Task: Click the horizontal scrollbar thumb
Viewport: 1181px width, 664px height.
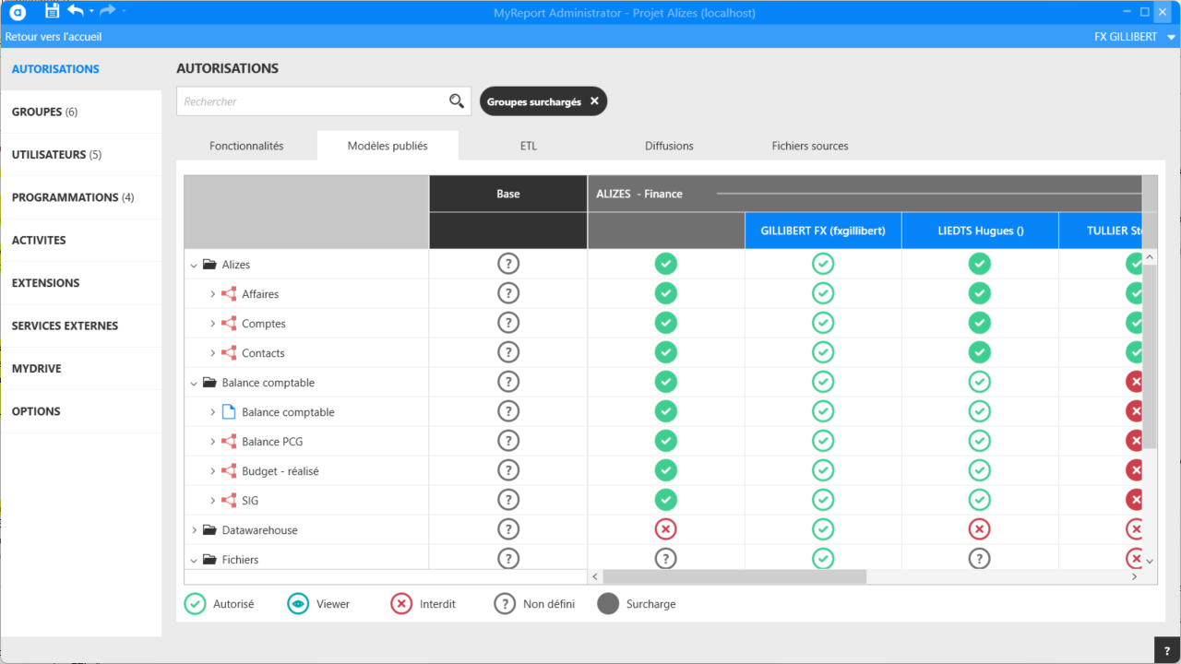Action: point(734,576)
